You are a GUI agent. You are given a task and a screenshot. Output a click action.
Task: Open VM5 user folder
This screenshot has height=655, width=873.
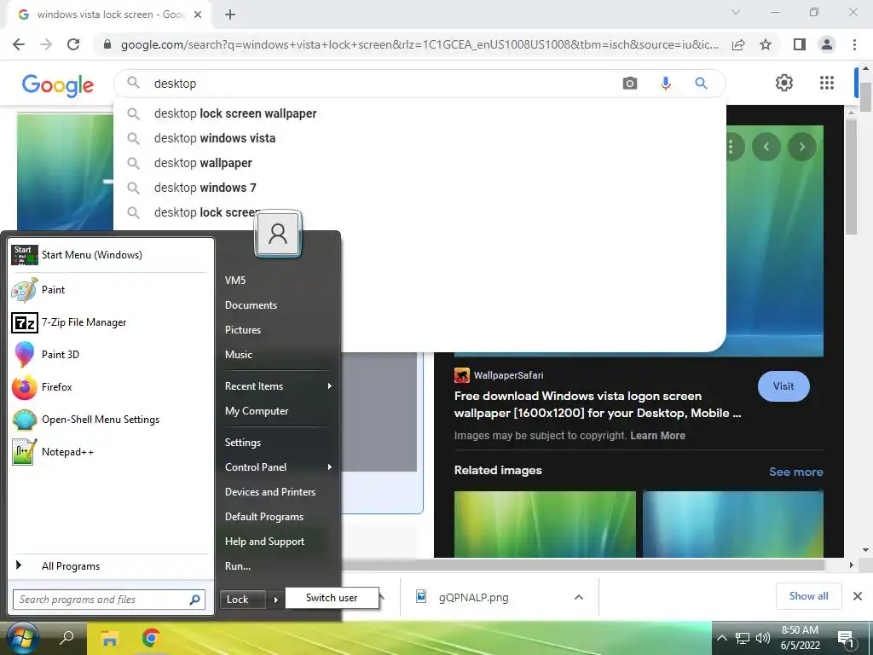[x=235, y=280]
